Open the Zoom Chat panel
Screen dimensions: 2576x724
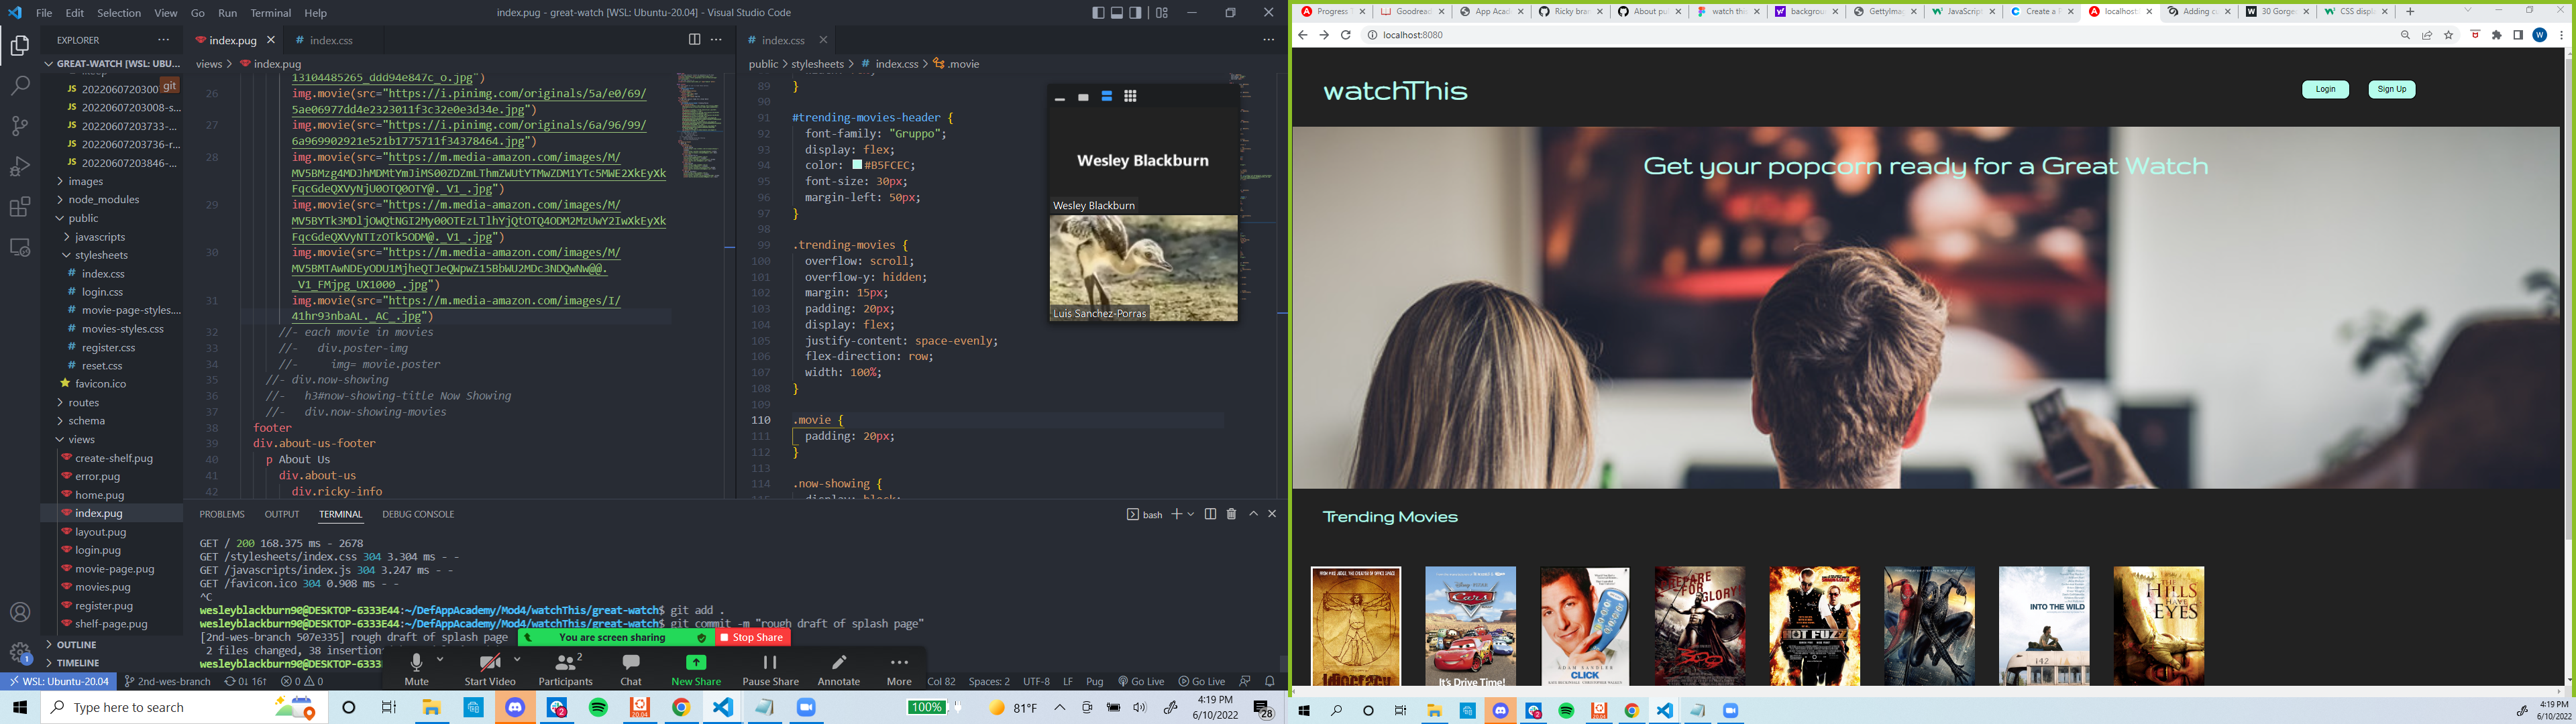coord(631,669)
